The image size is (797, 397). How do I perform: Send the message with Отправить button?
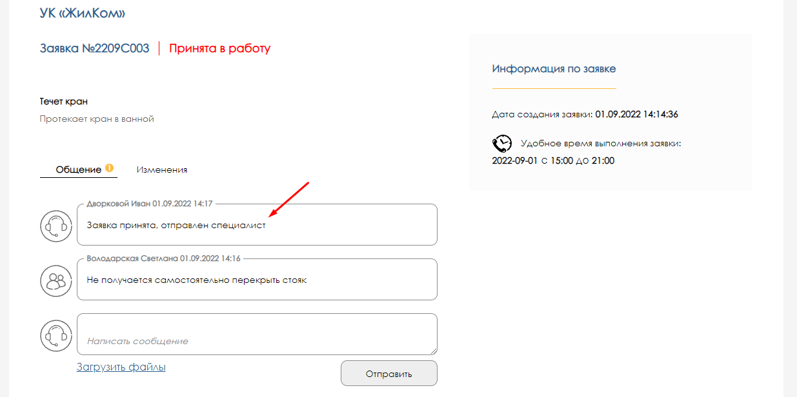coord(388,374)
